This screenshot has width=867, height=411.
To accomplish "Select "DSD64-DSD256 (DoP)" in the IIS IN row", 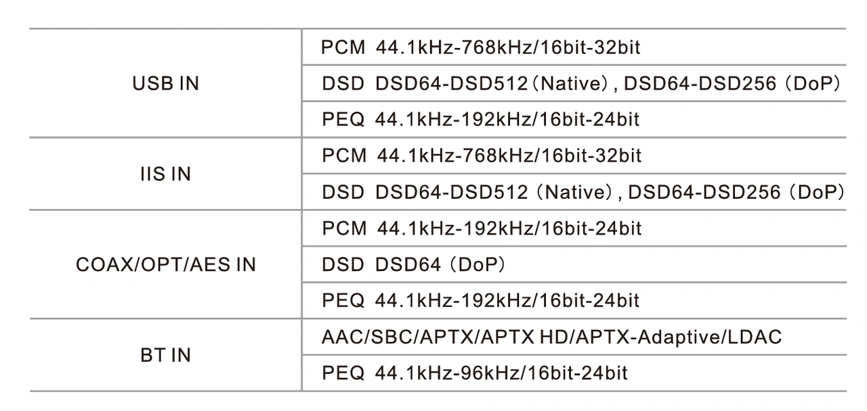I will tap(736, 192).
